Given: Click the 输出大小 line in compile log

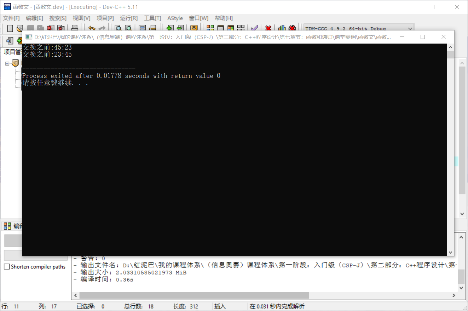Looking at the screenshot, I should (130, 272).
